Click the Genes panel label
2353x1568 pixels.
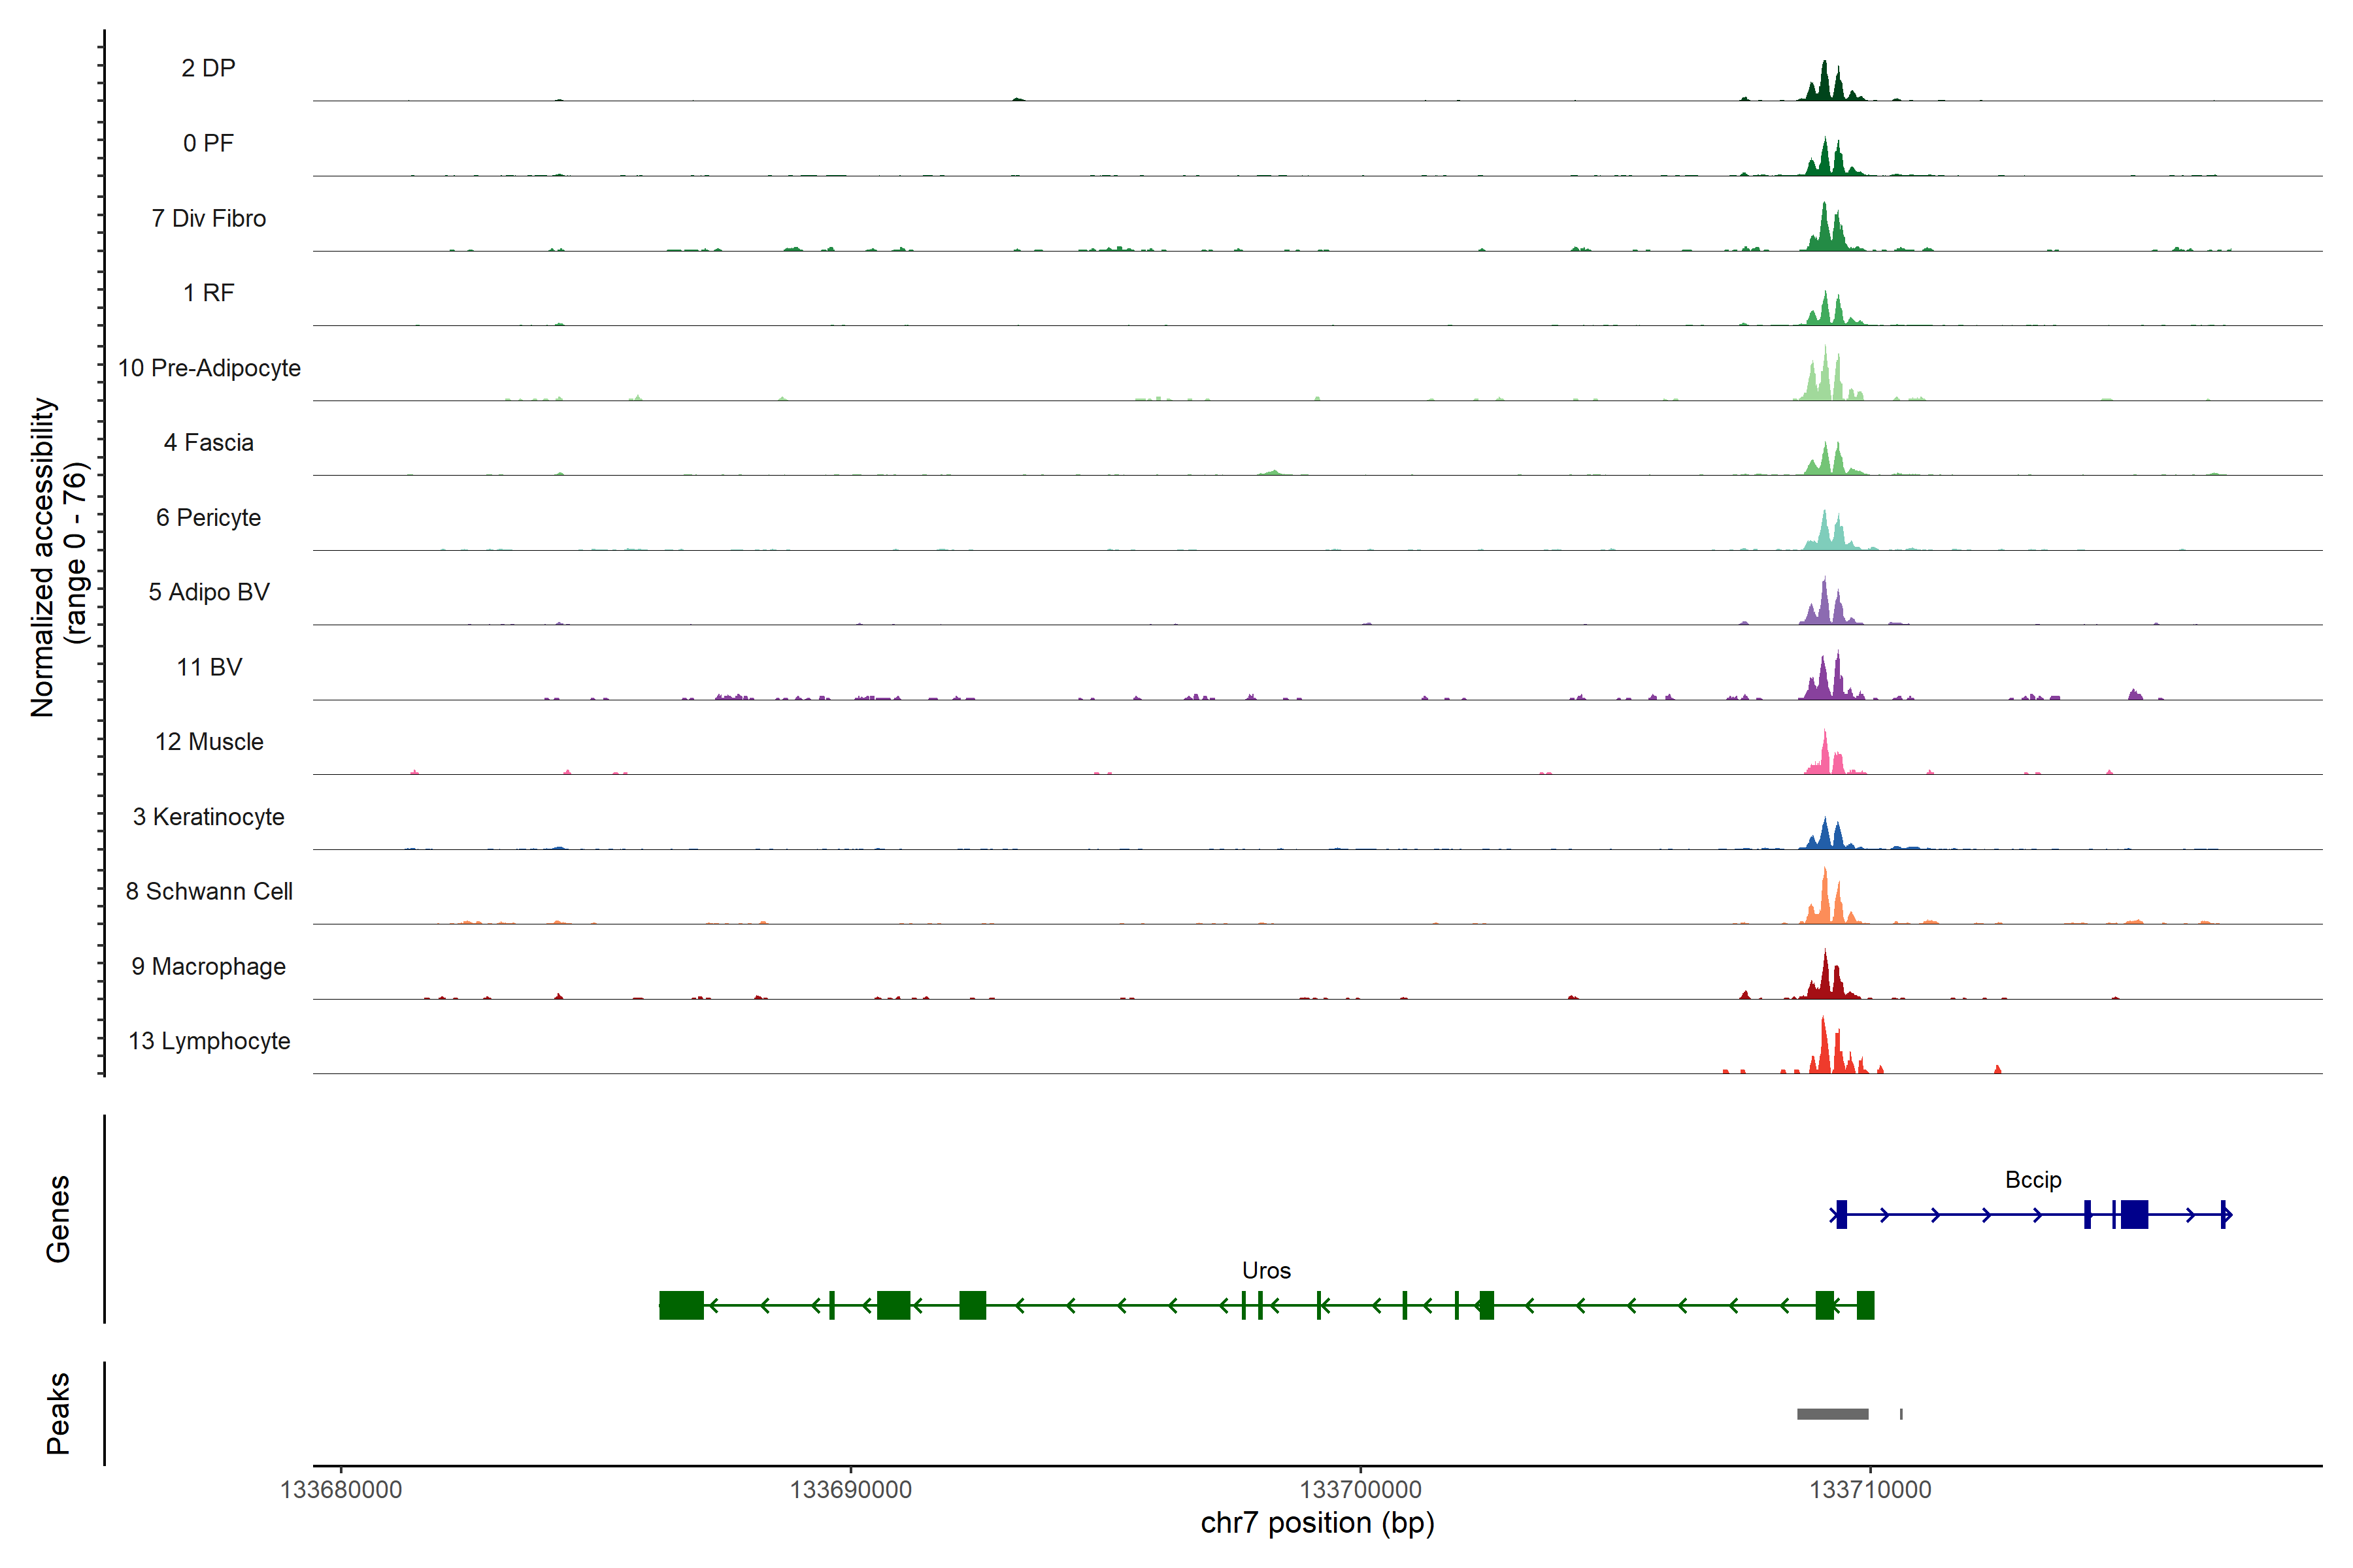(58, 1218)
